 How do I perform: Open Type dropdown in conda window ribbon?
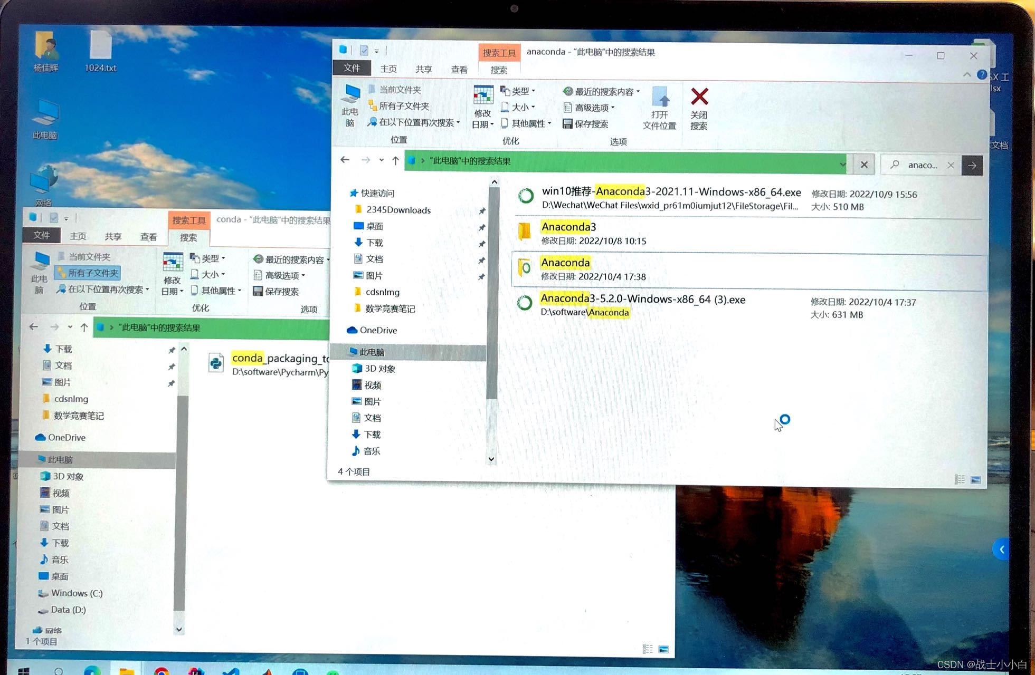tap(207, 258)
